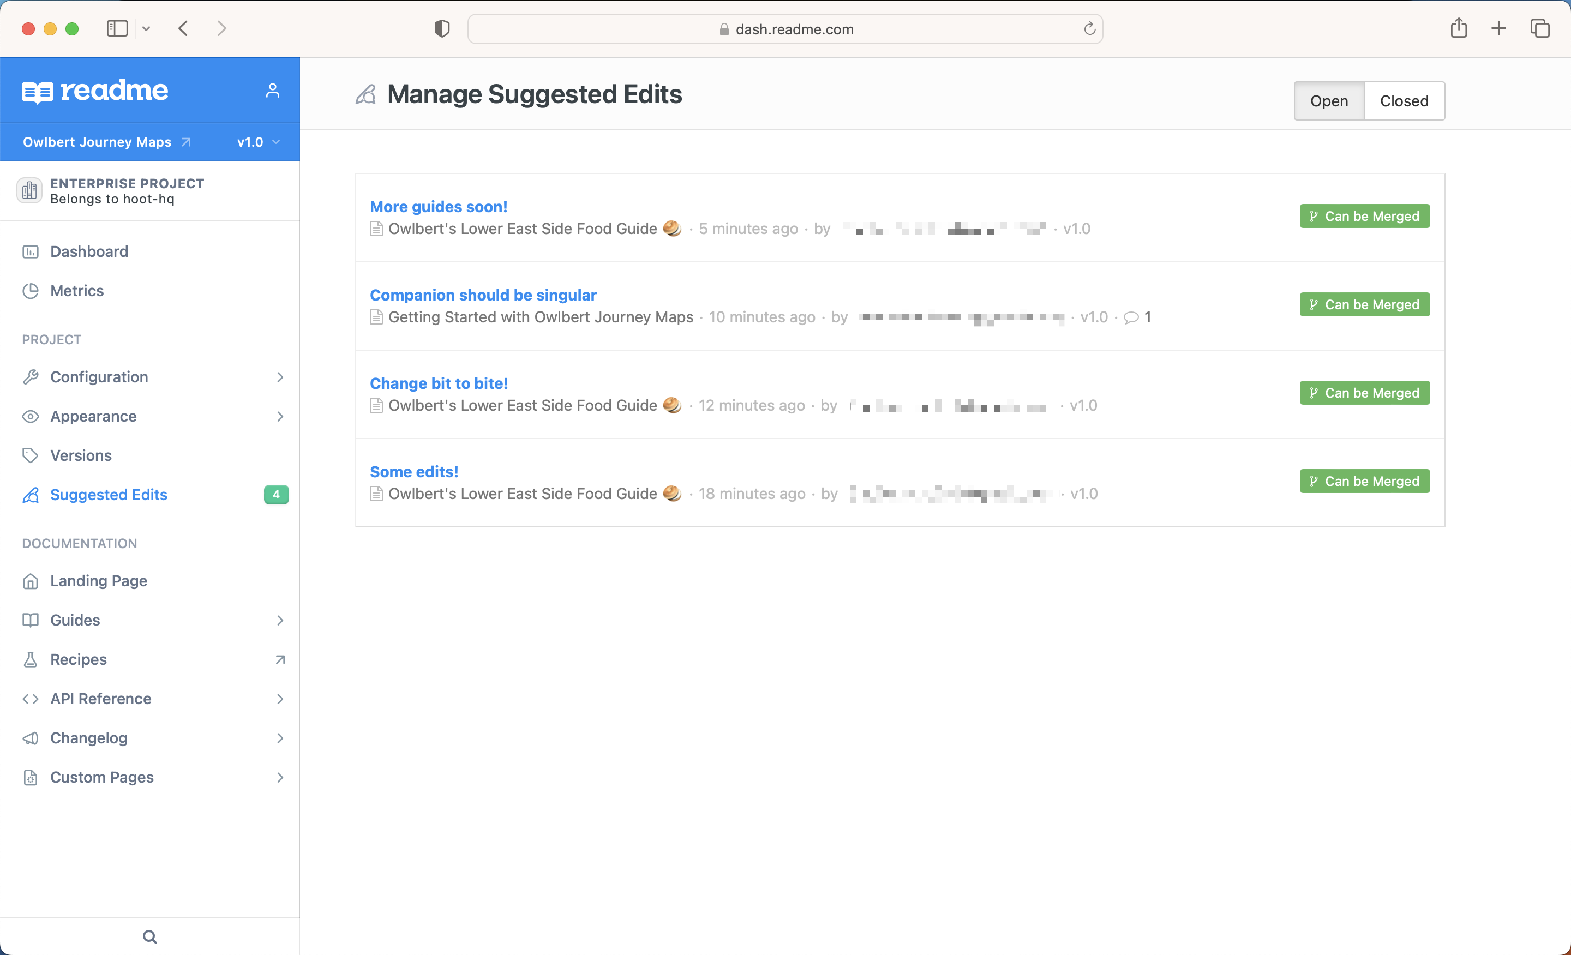Screen dimensions: 1571x955
Task: Click the comment bubble on Companion edit
Action: point(1131,317)
